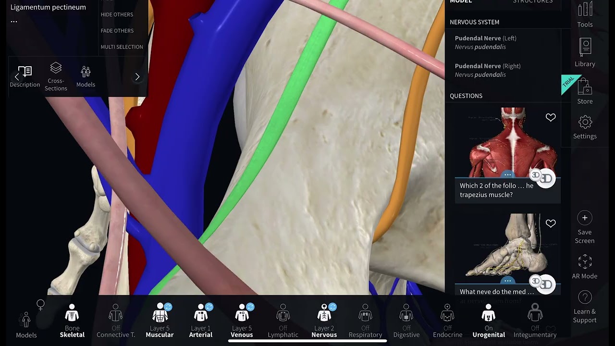Switch to STRUCTURES tab

532,2
